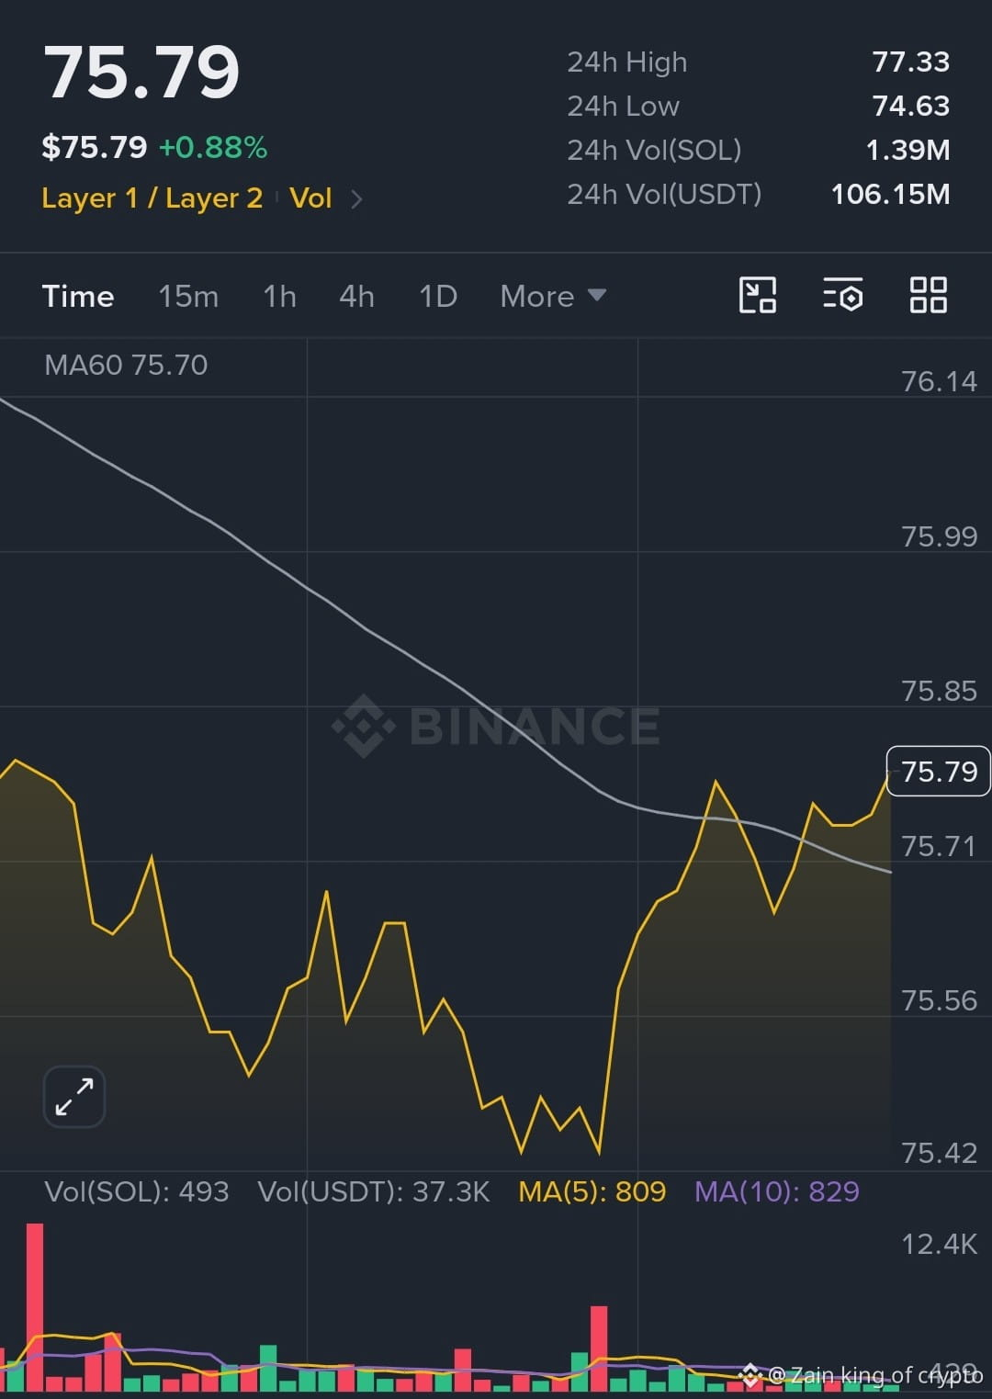992x1399 pixels.
Task: Tap the MA60 75.70 indicator label
Action: 126,365
